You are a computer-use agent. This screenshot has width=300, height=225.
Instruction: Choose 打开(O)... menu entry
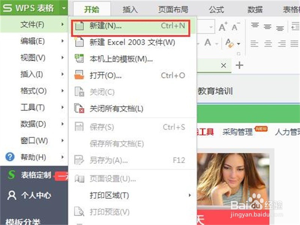(x=132, y=75)
